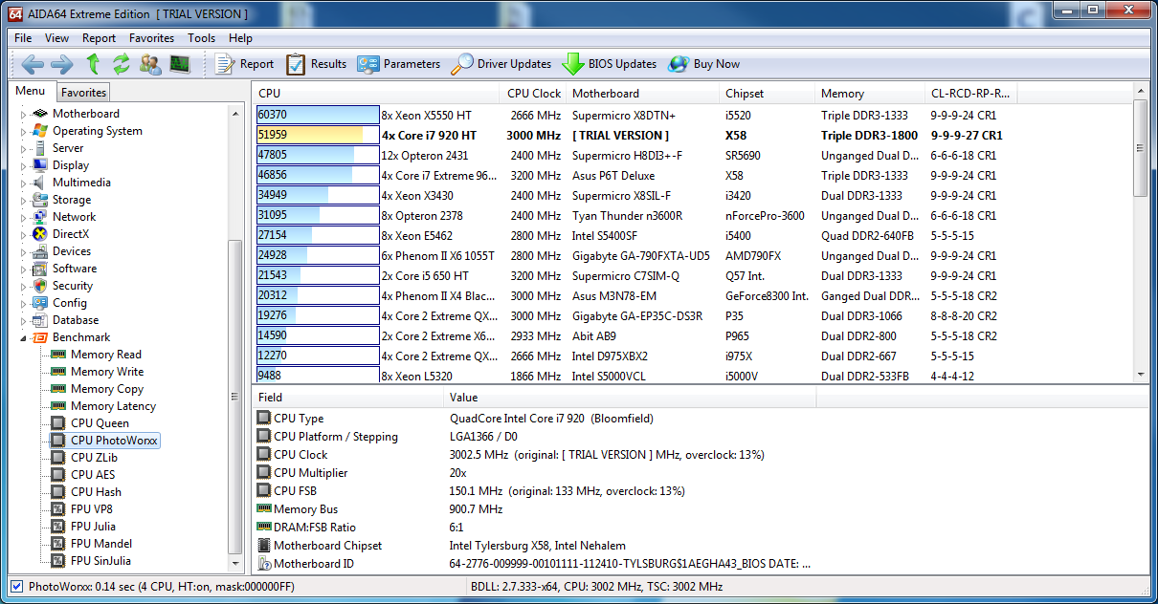Select the CPU Queen benchmark icon
The height and width of the screenshot is (604, 1158).
pyautogui.click(x=58, y=423)
